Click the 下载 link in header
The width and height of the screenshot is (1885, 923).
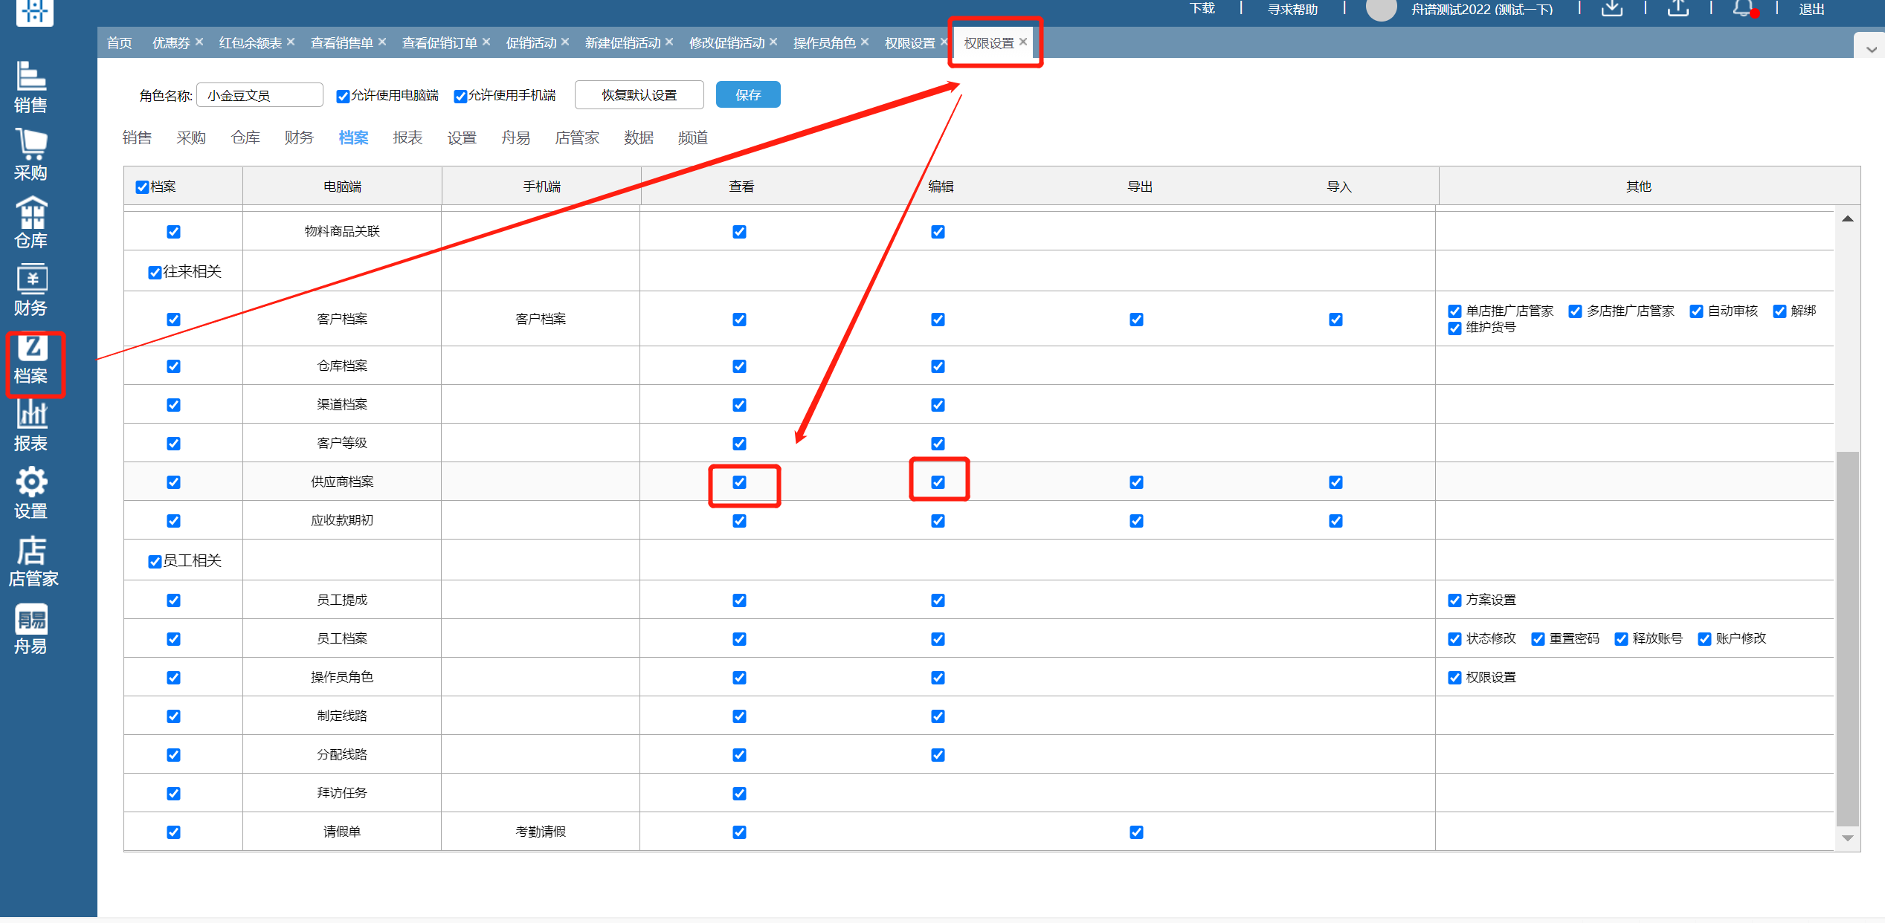coord(1202,9)
